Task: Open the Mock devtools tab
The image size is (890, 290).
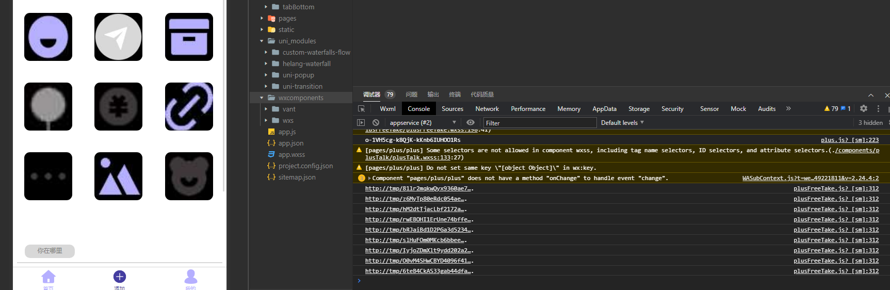Action: [x=738, y=108]
